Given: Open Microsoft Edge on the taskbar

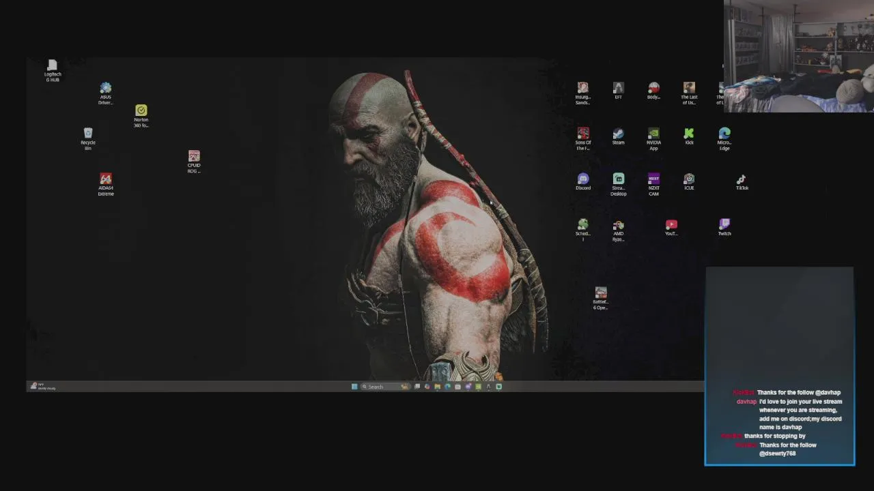Looking at the screenshot, I should [x=447, y=387].
